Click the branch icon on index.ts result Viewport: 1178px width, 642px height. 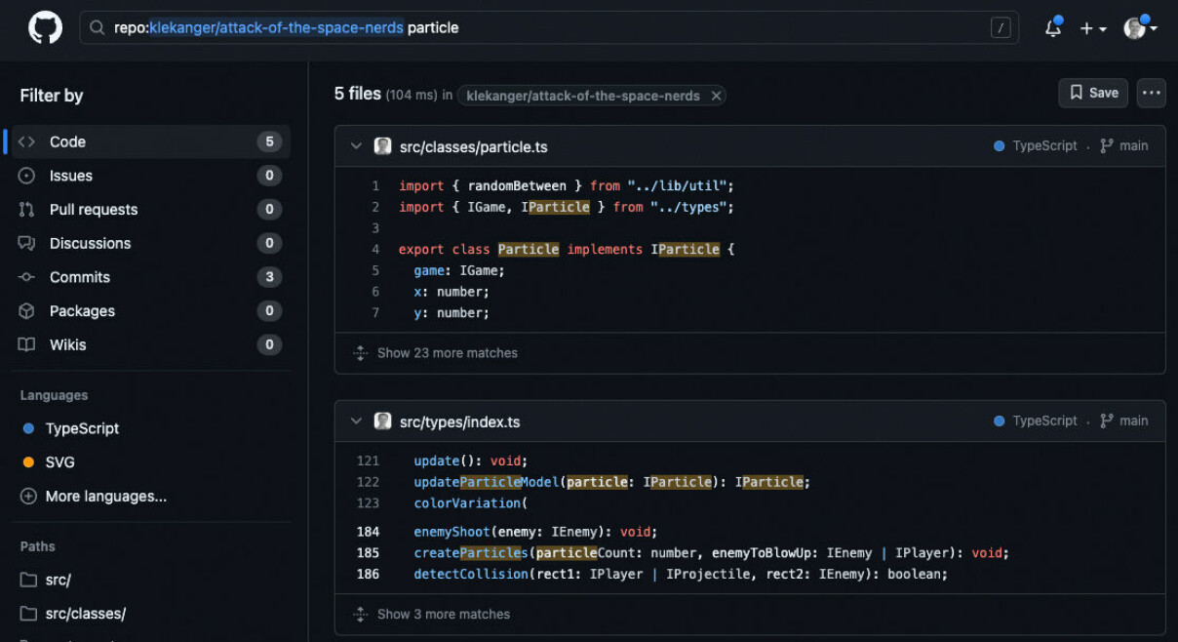point(1107,421)
